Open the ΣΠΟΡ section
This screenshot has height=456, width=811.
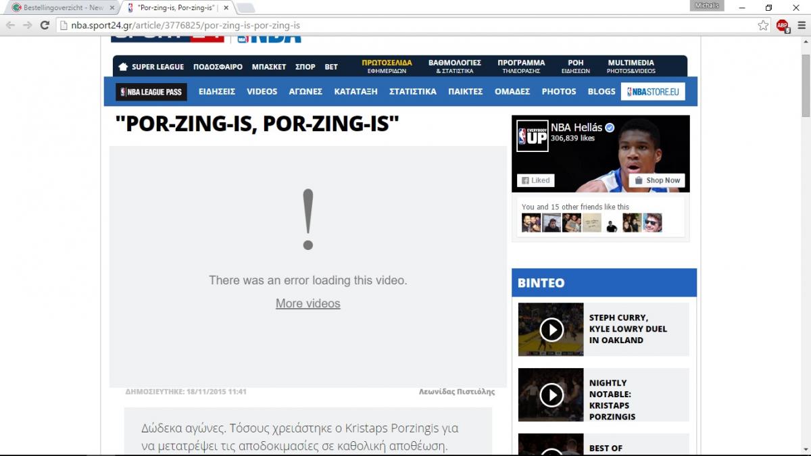(305, 67)
